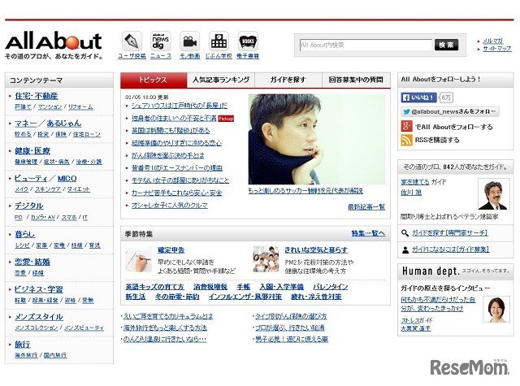Screen dimensions: 520x386
Task: Open the じぶん学校 building icon
Action: coord(219,41)
